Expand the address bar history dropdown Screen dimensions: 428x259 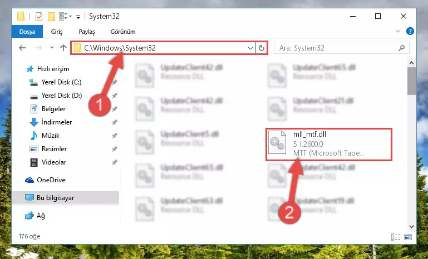[x=250, y=48]
